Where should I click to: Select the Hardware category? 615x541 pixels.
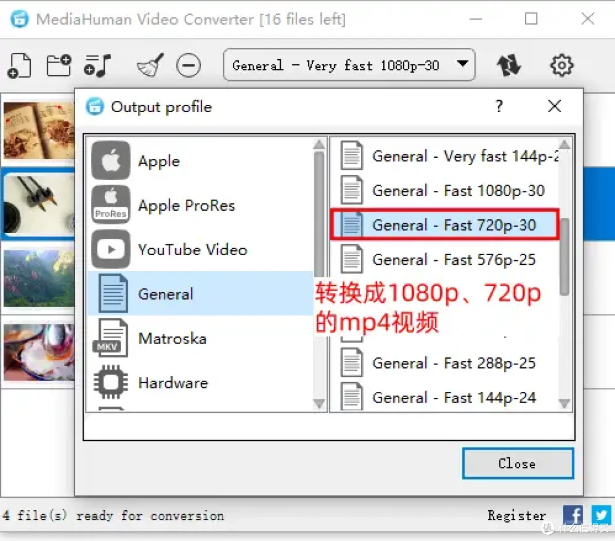click(x=200, y=383)
